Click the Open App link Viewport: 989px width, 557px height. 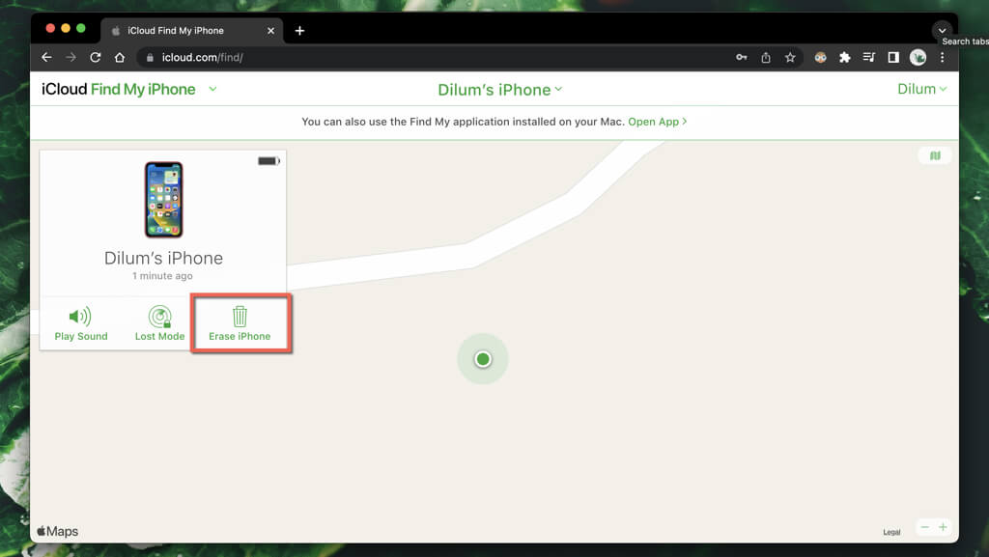click(x=657, y=123)
